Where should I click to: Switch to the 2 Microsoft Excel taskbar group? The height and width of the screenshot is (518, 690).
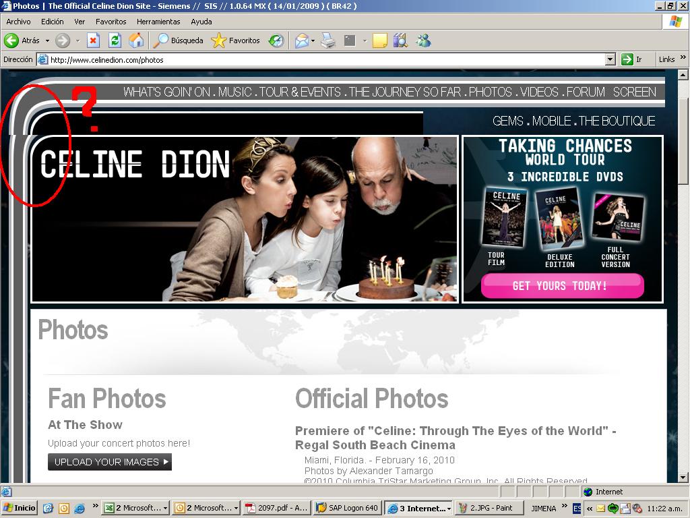tap(135, 508)
